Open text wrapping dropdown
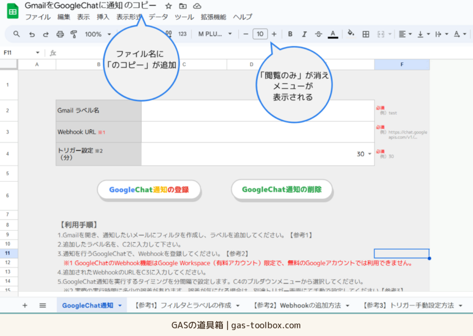The width and height of the screenshot is (473, 336). pyautogui.click(x=442, y=34)
